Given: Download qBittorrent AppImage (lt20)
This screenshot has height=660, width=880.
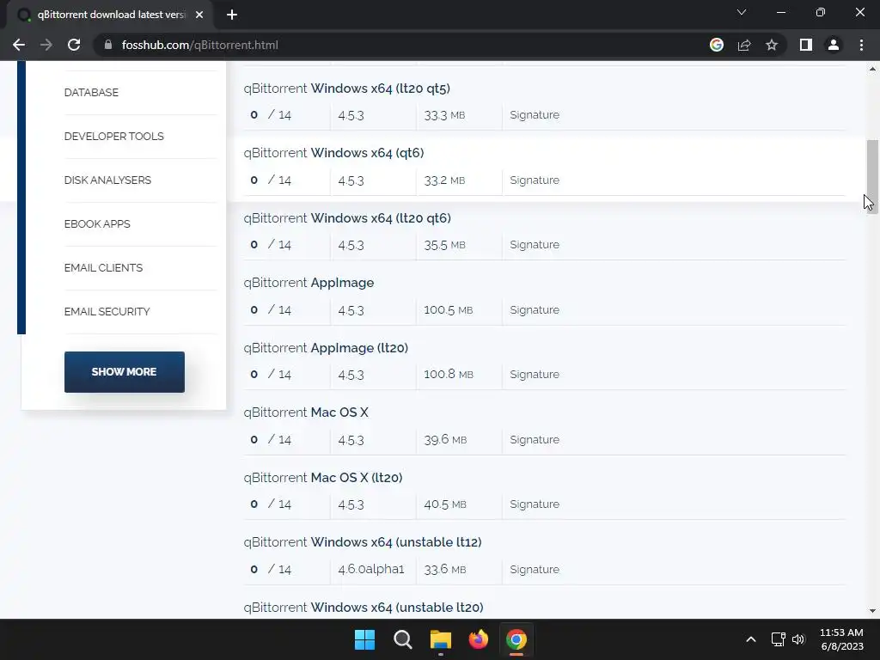Looking at the screenshot, I should (x=326, y=348).
